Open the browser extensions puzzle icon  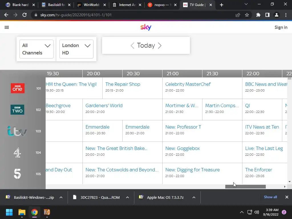coord(258,15)
